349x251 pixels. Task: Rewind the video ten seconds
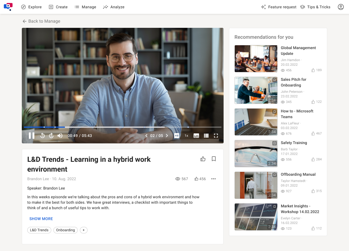coord(43,136)
